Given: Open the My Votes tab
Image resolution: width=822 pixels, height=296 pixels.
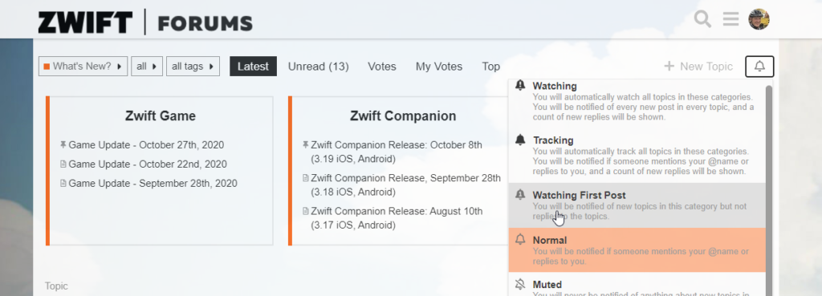Looking at the screenshot, I should pyautogui.click(x=439, y=67).
